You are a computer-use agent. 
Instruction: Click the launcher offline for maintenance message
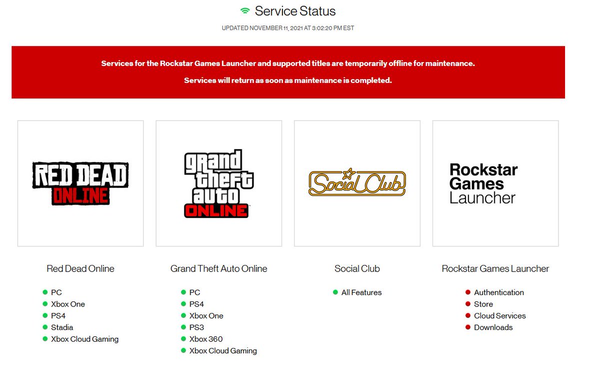(x=288, y=63)
